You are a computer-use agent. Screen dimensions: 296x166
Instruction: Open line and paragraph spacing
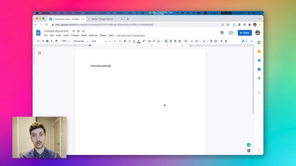click(x=186, y=41)
